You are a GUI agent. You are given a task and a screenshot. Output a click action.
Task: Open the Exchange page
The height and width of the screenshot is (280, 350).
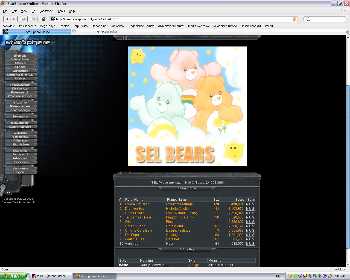[20, 110]
